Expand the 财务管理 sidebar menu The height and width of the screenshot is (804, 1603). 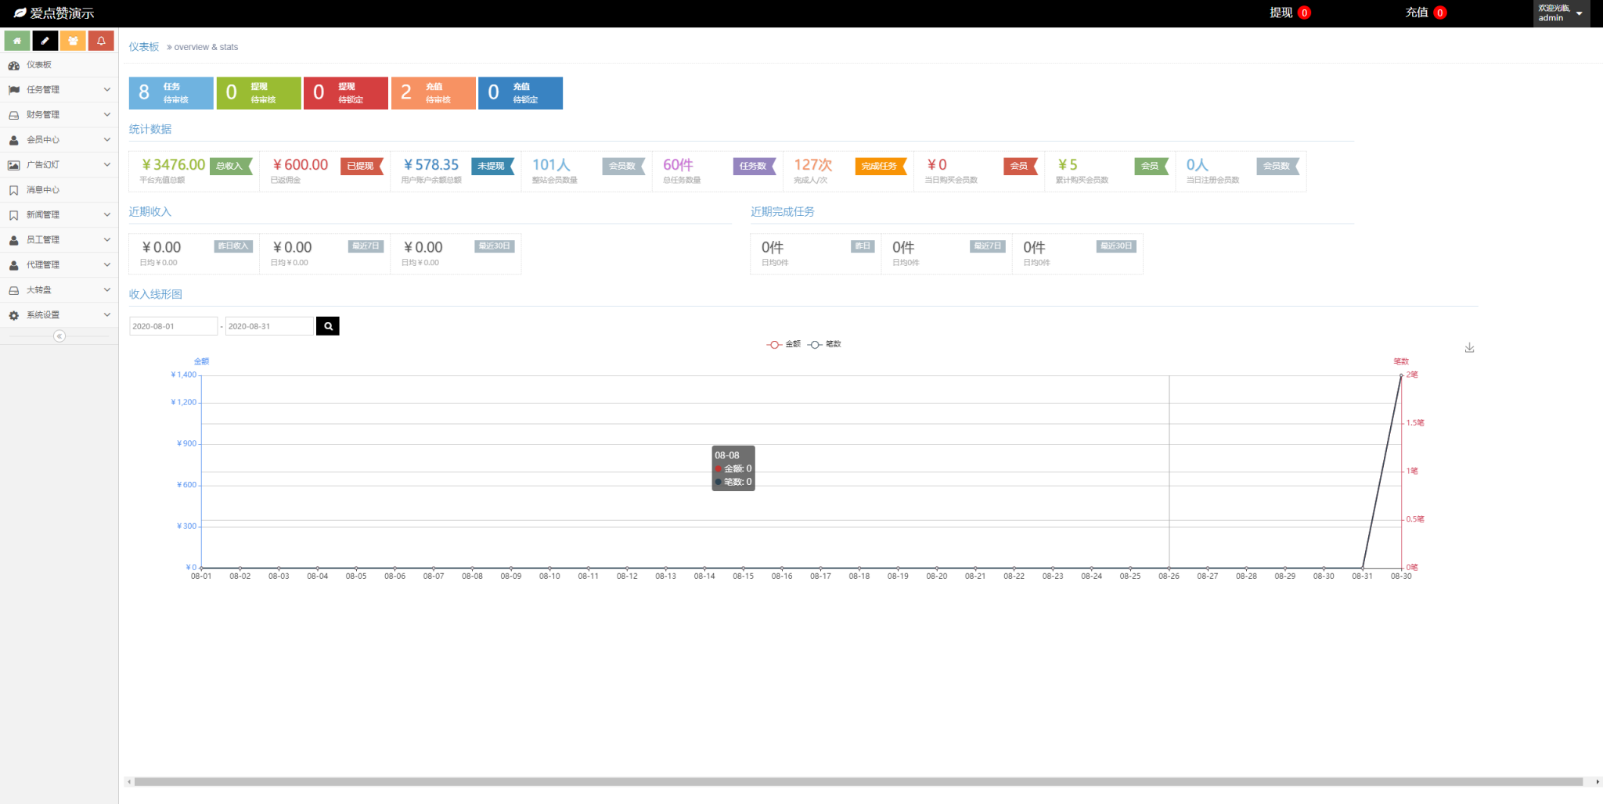tap(59, 115)
